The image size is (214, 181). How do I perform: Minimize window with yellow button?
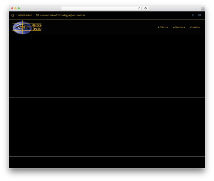click(15, 8)
